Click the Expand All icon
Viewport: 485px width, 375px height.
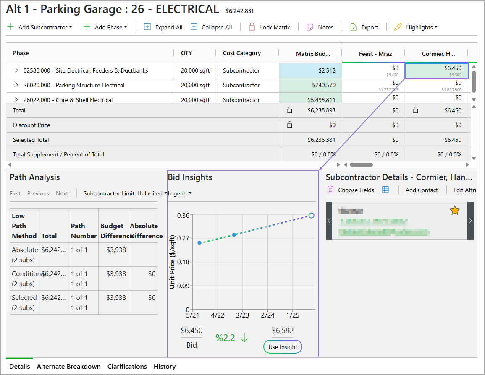[147, 27]
